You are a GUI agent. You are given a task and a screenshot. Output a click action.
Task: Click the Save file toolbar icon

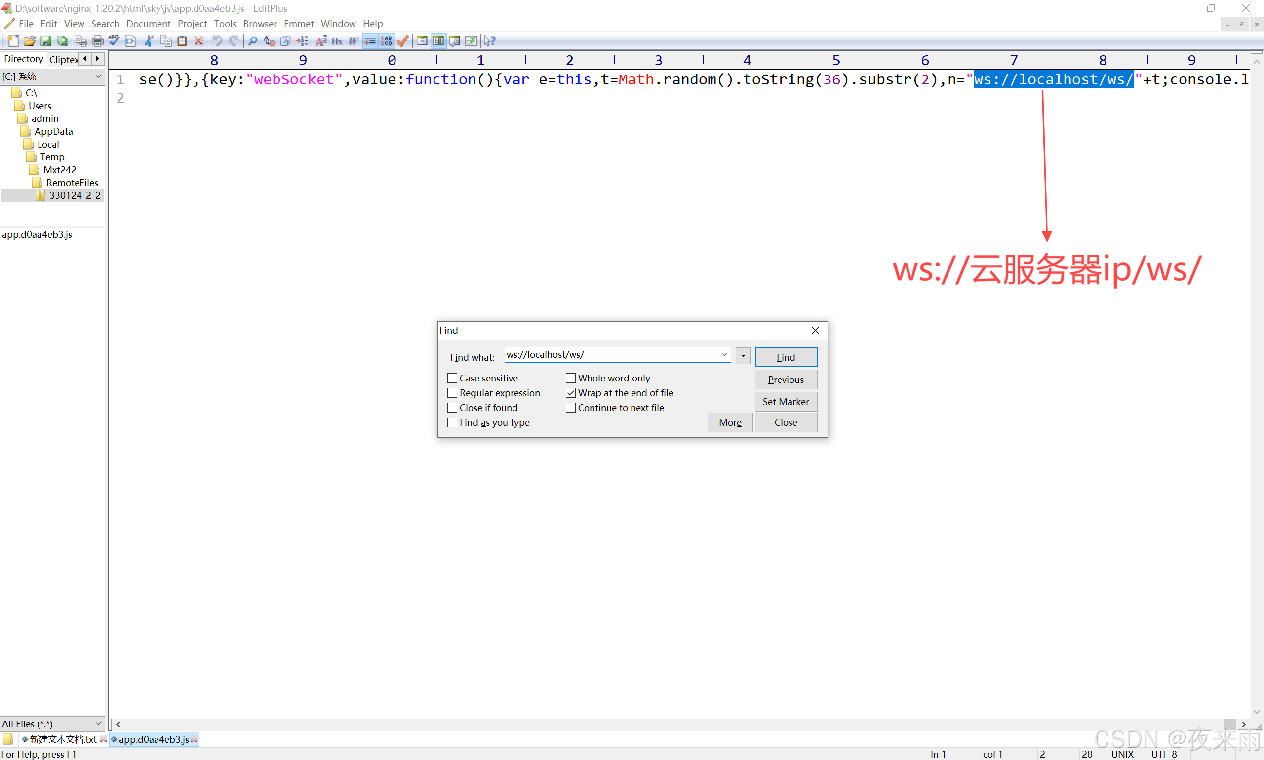click(x=45, y=41)
